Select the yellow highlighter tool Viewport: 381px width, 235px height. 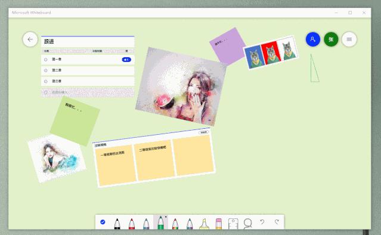coord(204,224)
